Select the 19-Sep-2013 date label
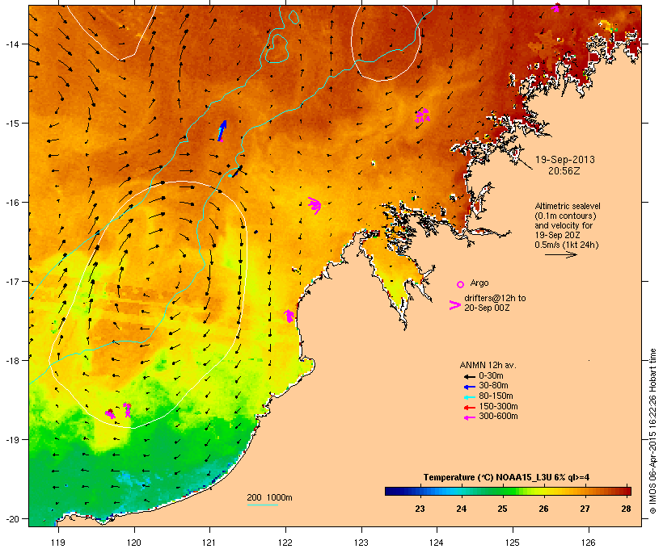The image size is (663, 549). coord(565,160)
